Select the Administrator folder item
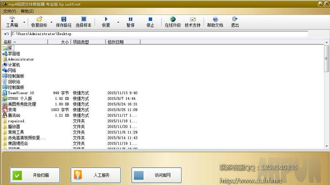The image size is (330, 185). (x=18, y=59)
